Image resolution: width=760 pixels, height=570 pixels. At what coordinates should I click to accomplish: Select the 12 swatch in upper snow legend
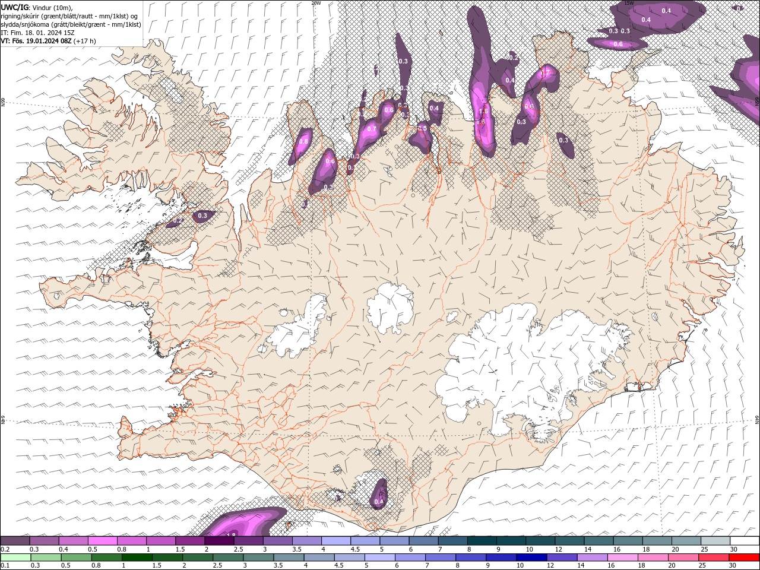569,541
